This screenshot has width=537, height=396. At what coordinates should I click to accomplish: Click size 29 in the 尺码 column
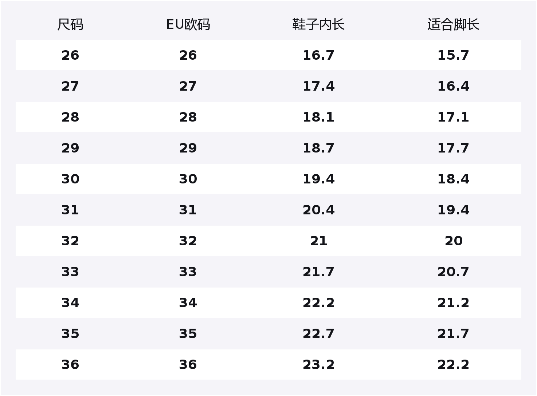70,148
